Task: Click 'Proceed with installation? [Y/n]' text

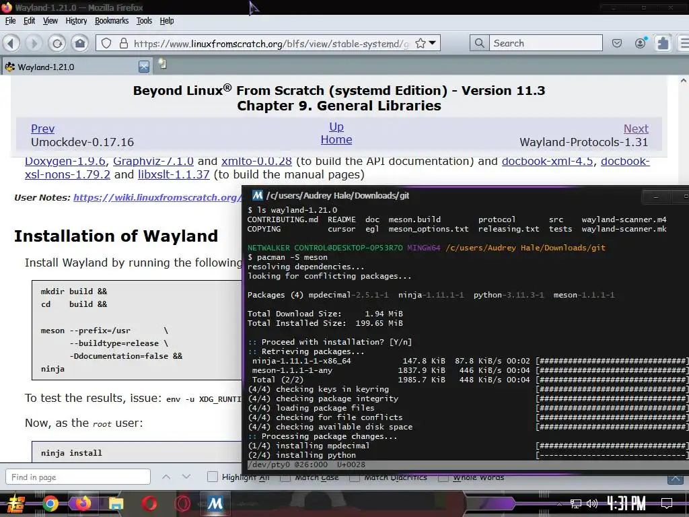Action: pyautogui.click(x=336, y=342)
